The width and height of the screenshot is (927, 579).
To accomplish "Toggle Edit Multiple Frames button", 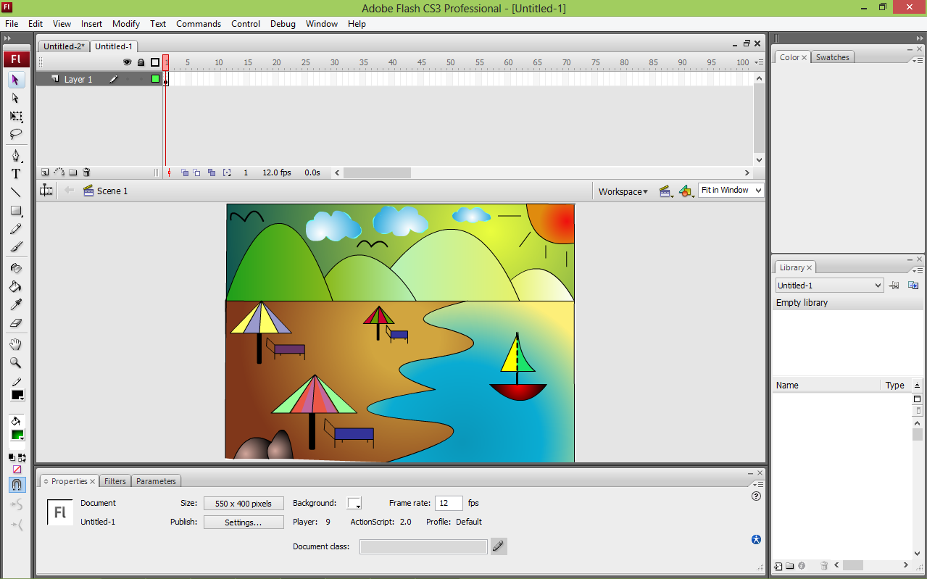I will tap(212, 172).
